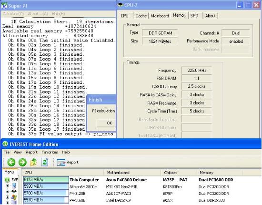The width and height of the screenshot is (262, 205).
Task: Open the Calculate(C) menu in Super PI
Action: tap(13, 14)
